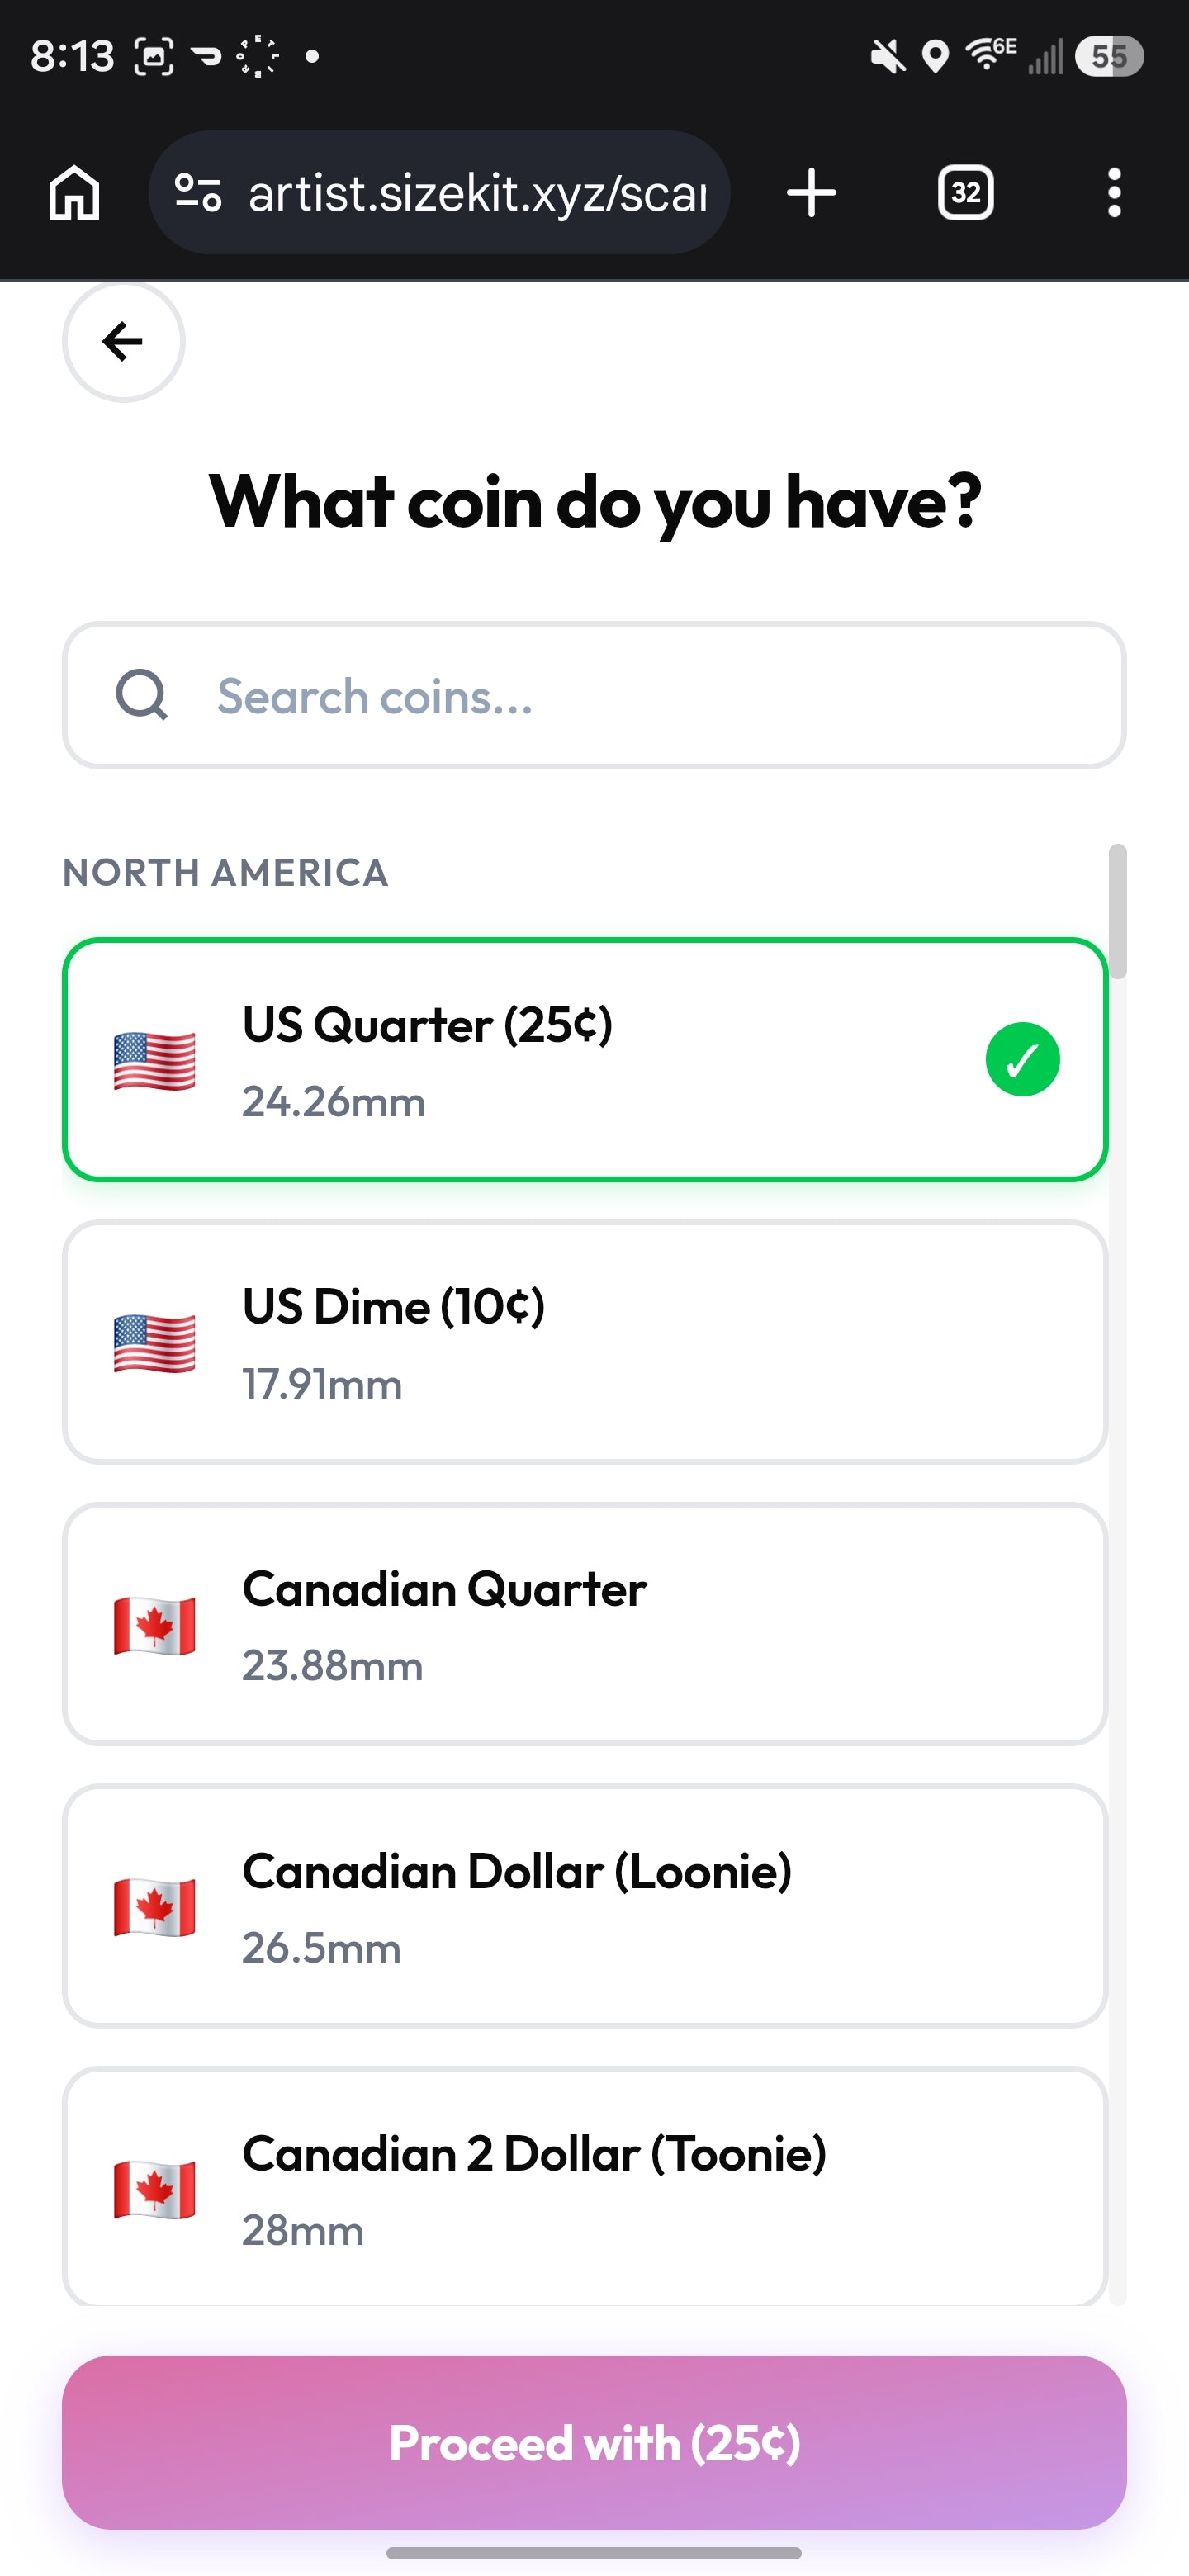Choose the Canadian 2 Dollar (Toonie) coin
The image size is (1189, 2576).
point(585,2187)
